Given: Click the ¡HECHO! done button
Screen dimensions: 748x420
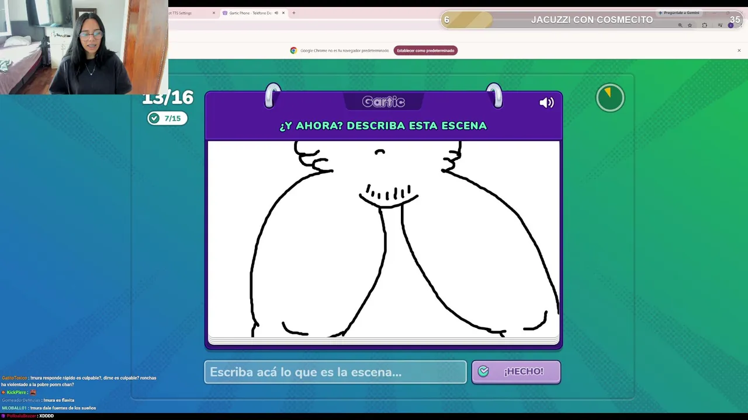Looking at the screenshot, I should click(516, 372).
